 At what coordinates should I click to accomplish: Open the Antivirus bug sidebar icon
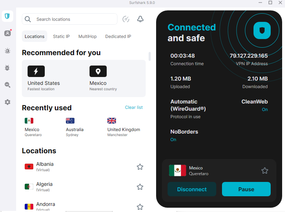7,68
